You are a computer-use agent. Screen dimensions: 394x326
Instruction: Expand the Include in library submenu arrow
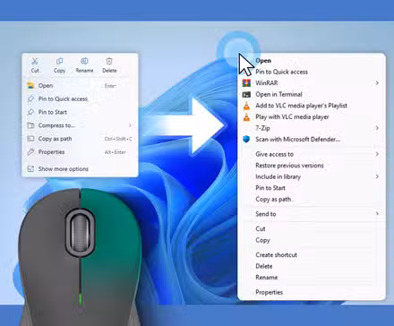tap(377, 176)
